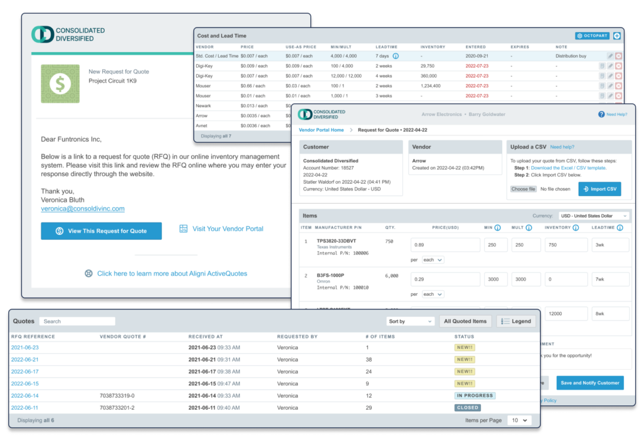Delete the Mouser $0.66 price row
The height and width of the screenshot is (438, 642).
tap(619, 86)
